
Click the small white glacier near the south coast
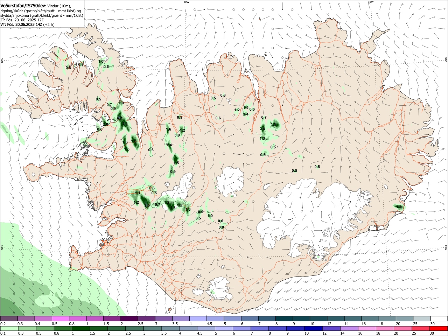click(220, 289)
